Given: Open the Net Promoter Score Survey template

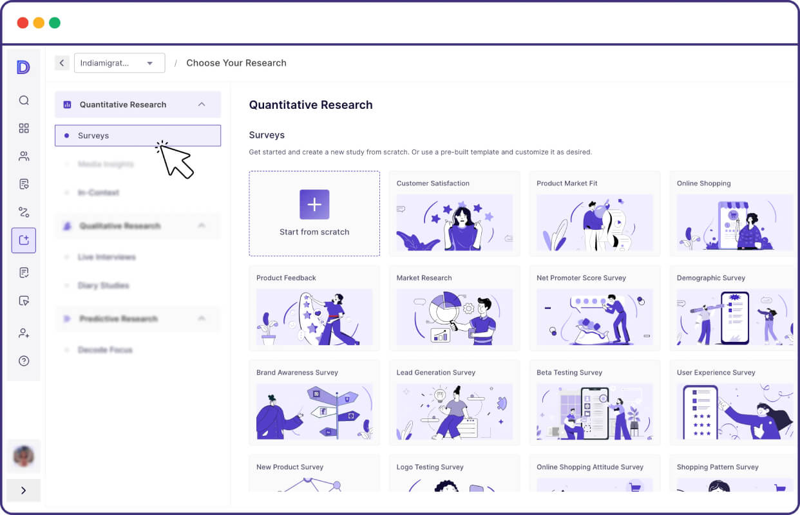Looking at the screenshot, I should click(x=595, y=308).
